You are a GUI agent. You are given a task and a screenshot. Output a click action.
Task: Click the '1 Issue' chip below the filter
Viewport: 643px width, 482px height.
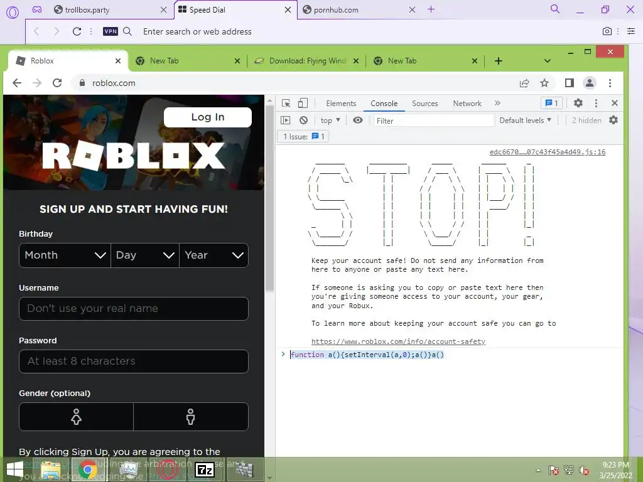coord(303,136)
